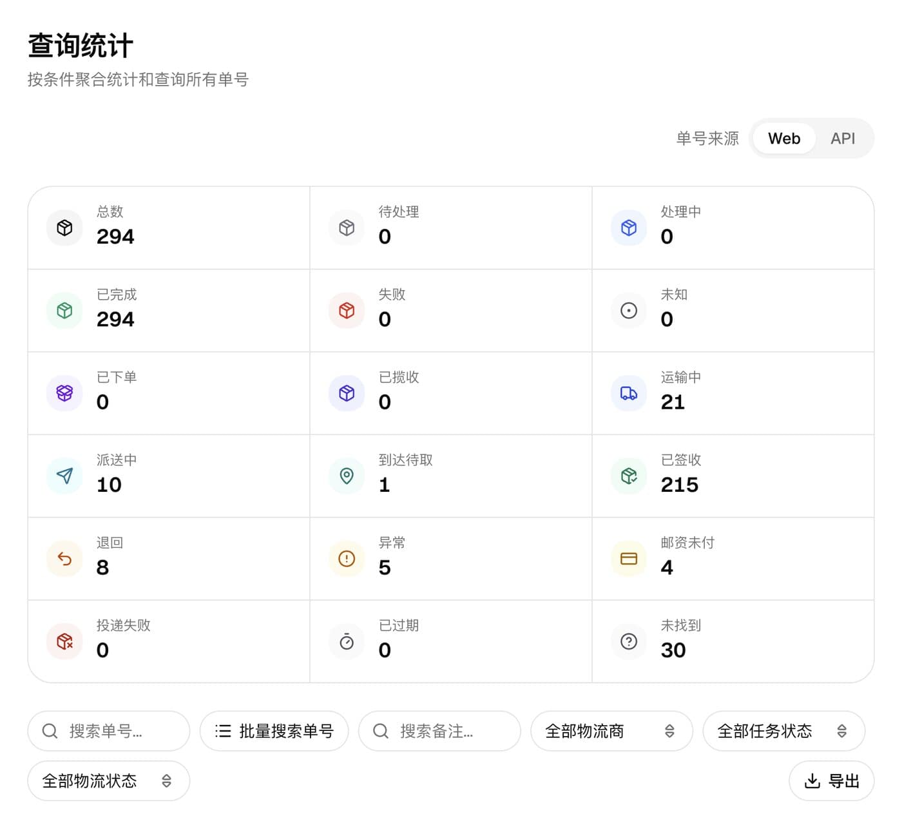Click the 单号来源 label

point(707,139)
